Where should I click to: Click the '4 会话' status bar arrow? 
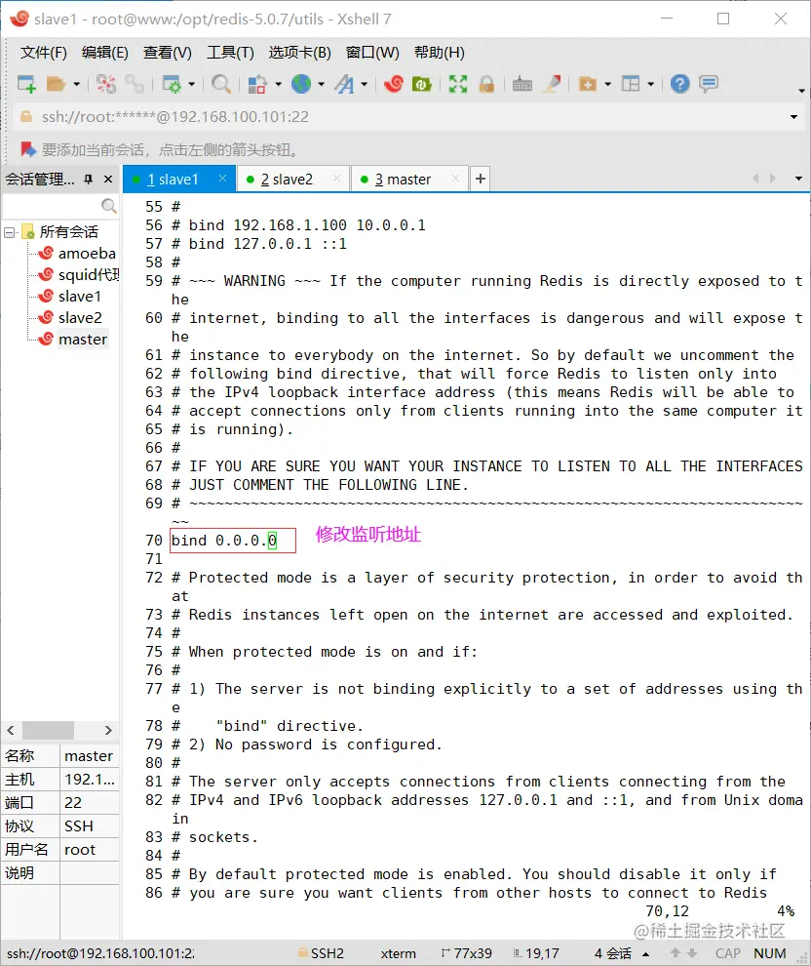[x=645, y=953]
